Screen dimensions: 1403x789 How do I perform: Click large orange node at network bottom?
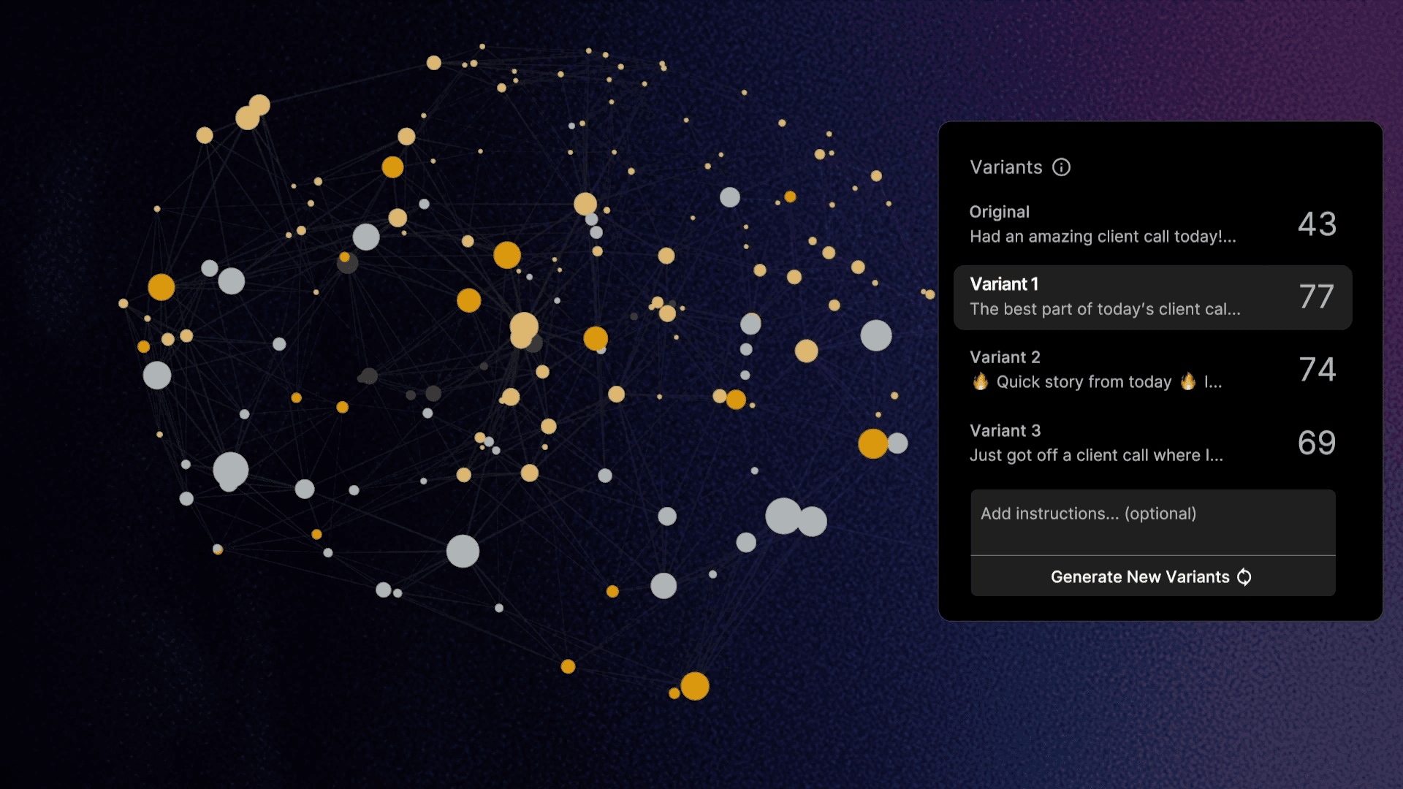(x=694, y=686)
